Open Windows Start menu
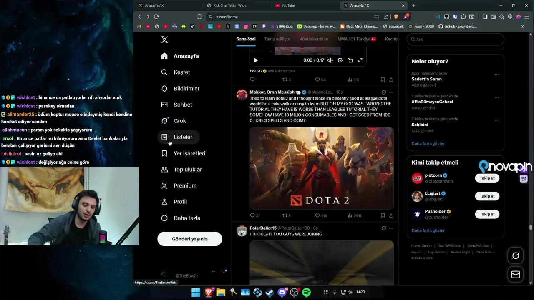This screenshot has height=300, width=534. pyautogui.click(x=196, y=292)
